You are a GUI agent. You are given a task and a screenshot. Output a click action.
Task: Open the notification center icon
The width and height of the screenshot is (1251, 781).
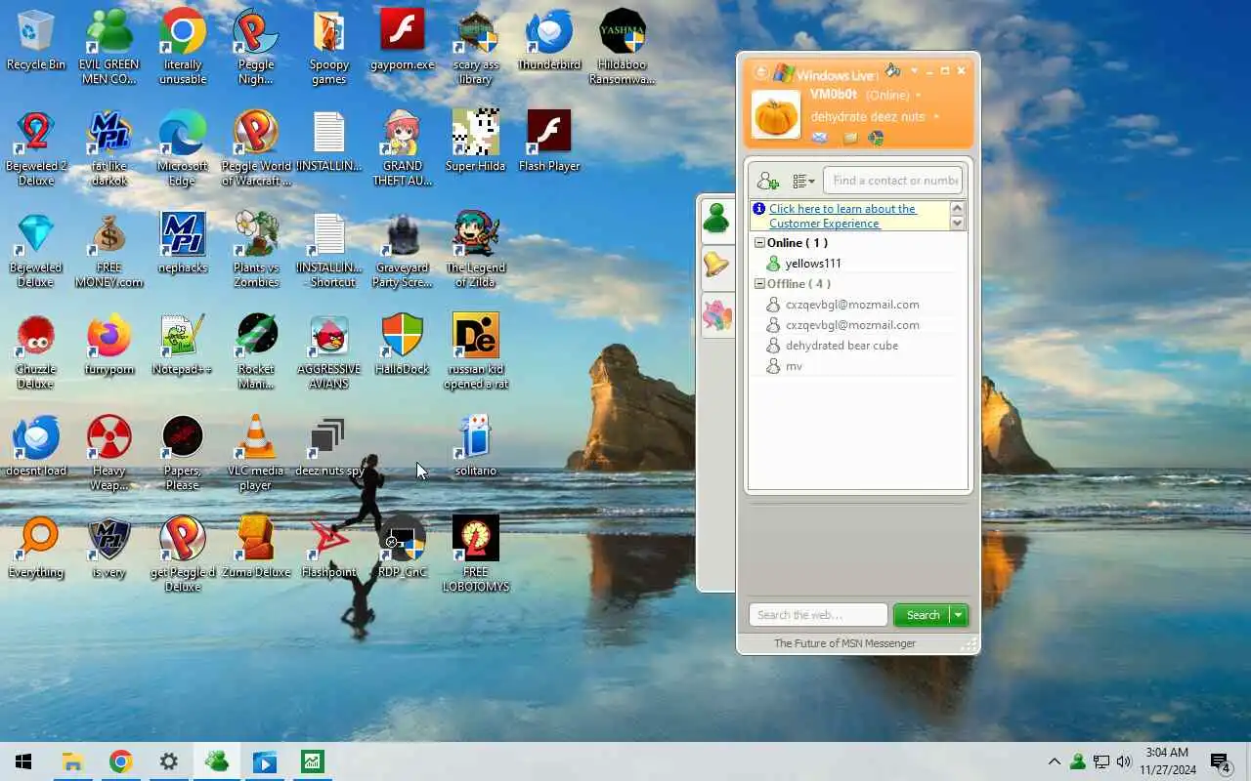pos(1220,762)
